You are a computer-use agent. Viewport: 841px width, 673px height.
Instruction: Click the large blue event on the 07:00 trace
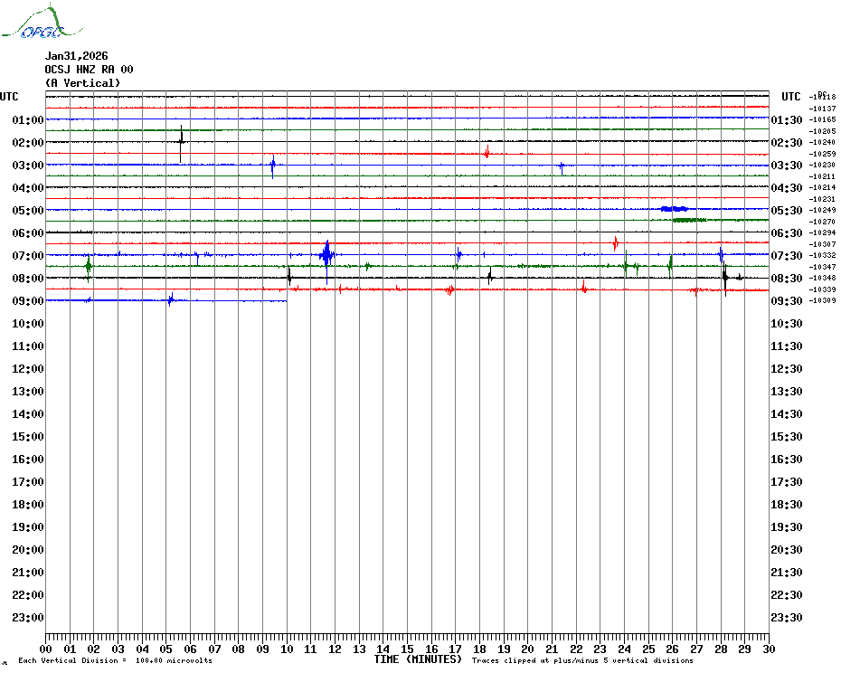click(x=326, y=254)
